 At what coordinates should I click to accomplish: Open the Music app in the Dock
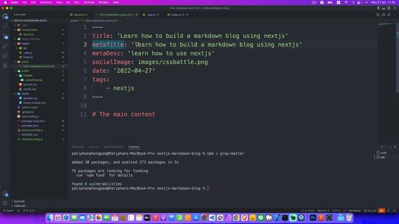click(x=155, y=218)
